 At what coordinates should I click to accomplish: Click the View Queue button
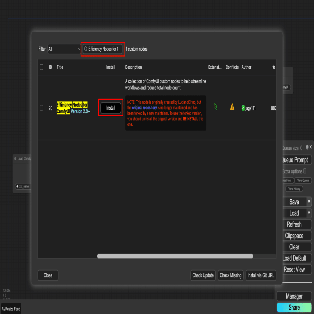[x=303, y=181]
